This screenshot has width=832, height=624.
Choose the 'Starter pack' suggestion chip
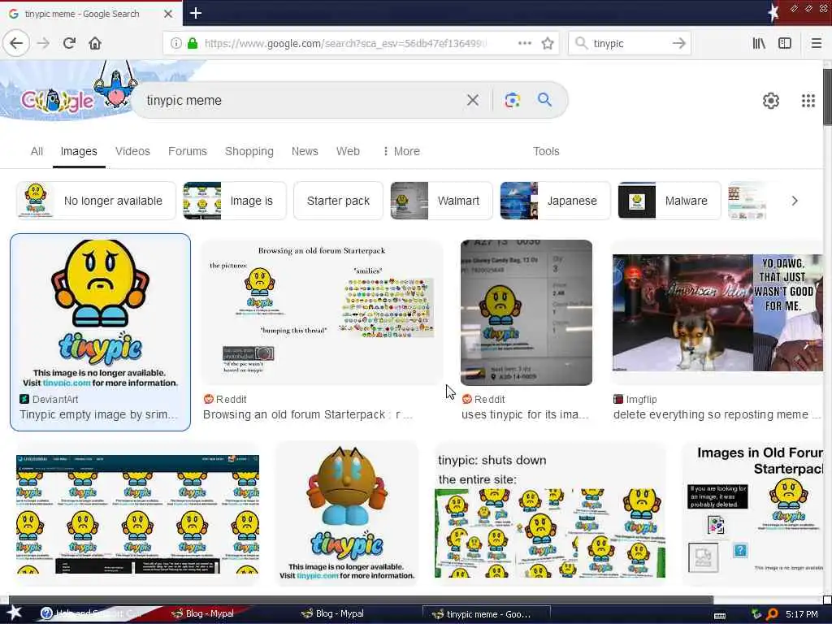pos(338,201)
